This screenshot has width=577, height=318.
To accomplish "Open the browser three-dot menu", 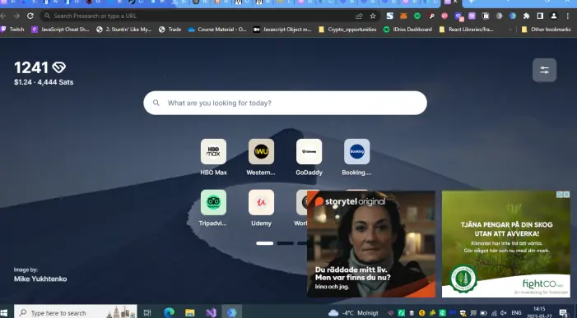I will [569, 16].
